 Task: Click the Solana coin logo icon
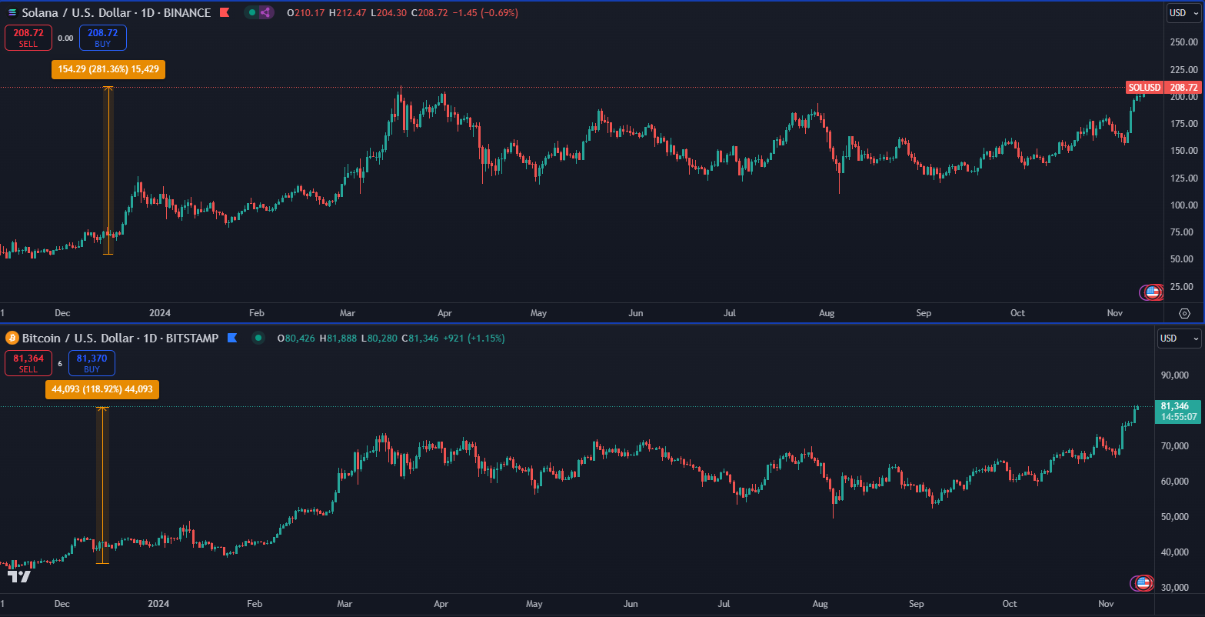click(12, 13)
